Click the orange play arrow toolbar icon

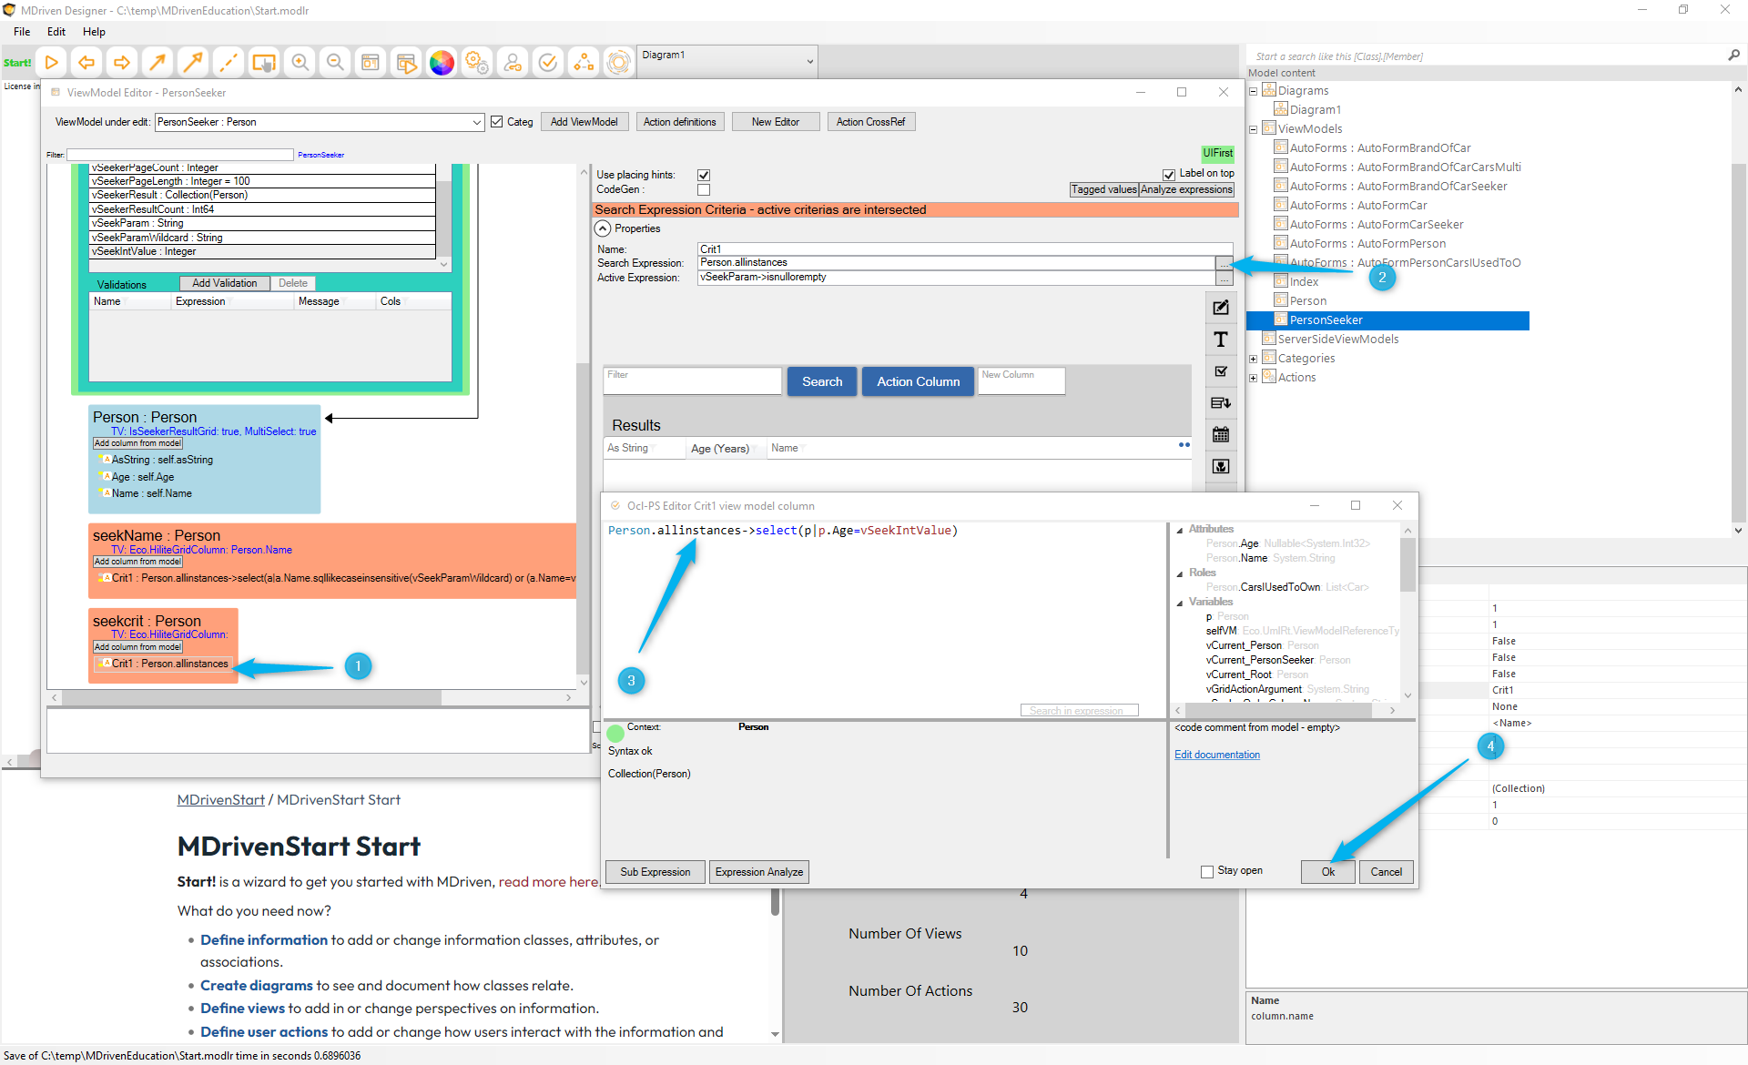52,63
